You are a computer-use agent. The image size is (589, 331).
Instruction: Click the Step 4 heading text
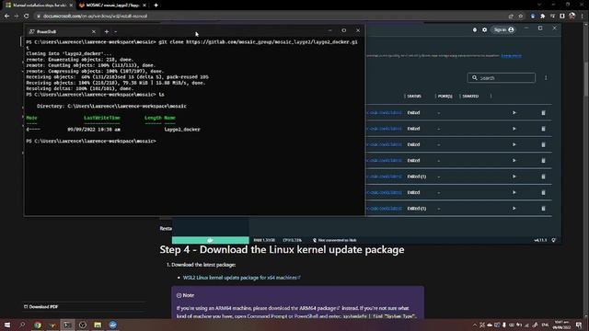[x=283, y=249]
